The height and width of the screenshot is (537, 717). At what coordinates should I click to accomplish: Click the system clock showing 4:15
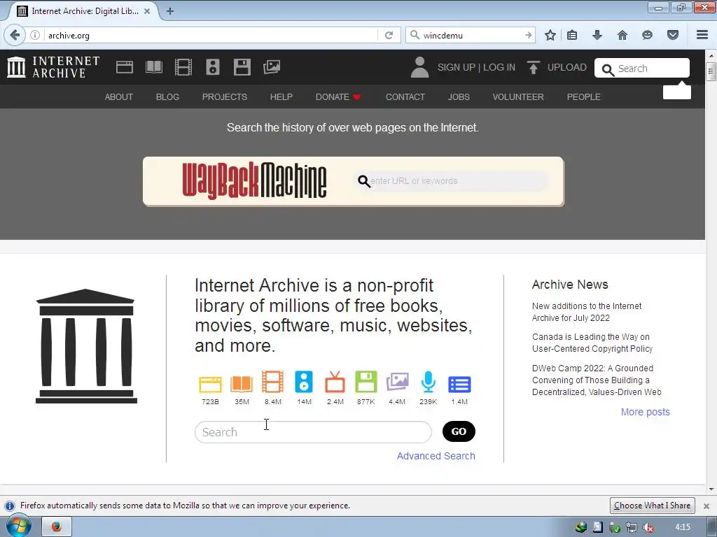[x=683, y=527]
